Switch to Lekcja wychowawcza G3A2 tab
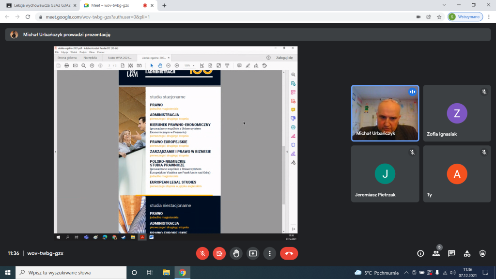The height and width of the screenshot is (279, 496). [39, 5]
